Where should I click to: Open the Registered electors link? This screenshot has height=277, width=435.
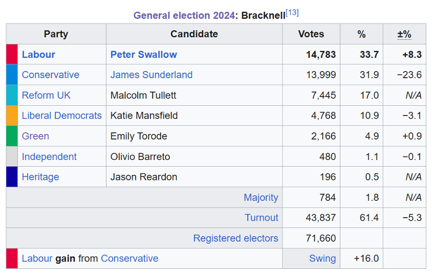point(236,239)
